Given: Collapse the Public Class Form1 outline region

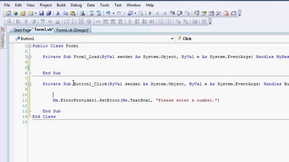Looking at the screenshot, I should point(30,46).
